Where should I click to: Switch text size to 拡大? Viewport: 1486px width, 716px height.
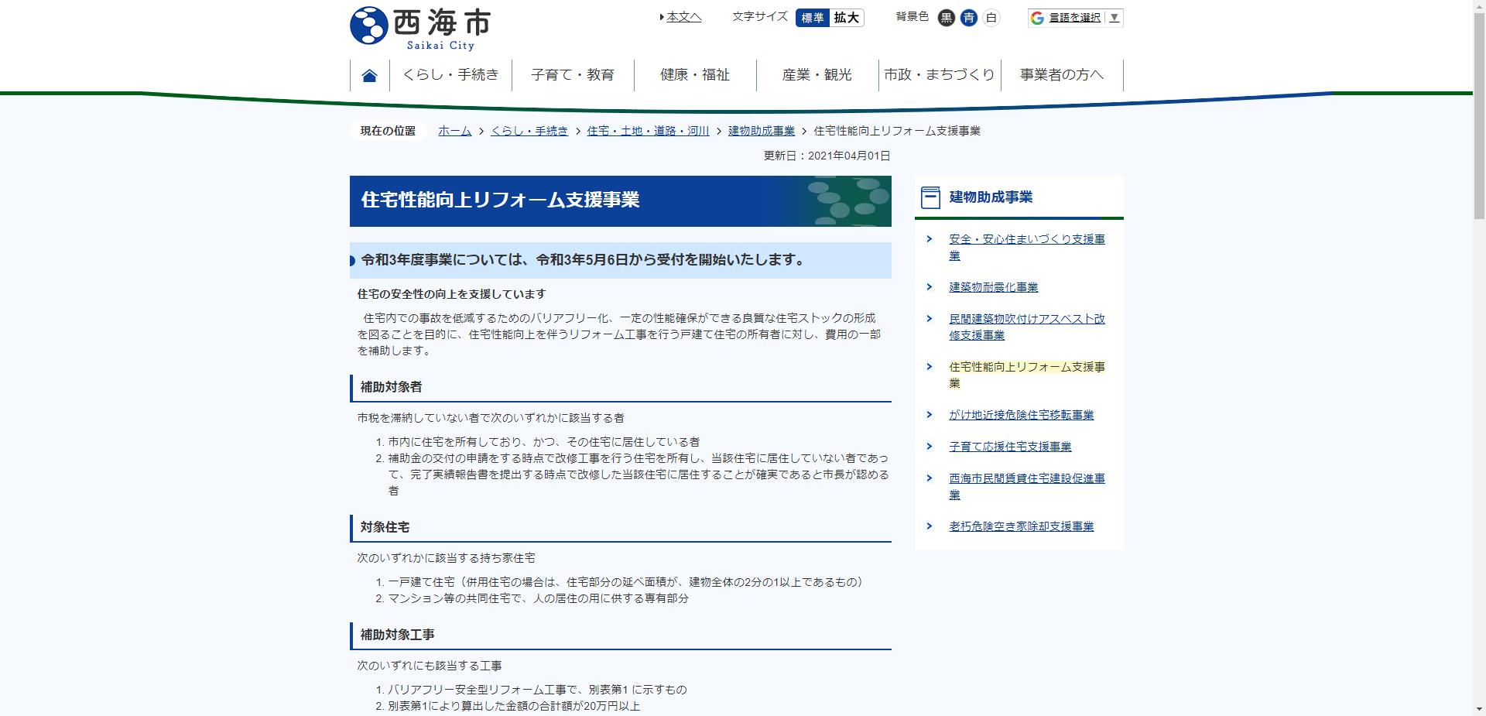[847, 17]
